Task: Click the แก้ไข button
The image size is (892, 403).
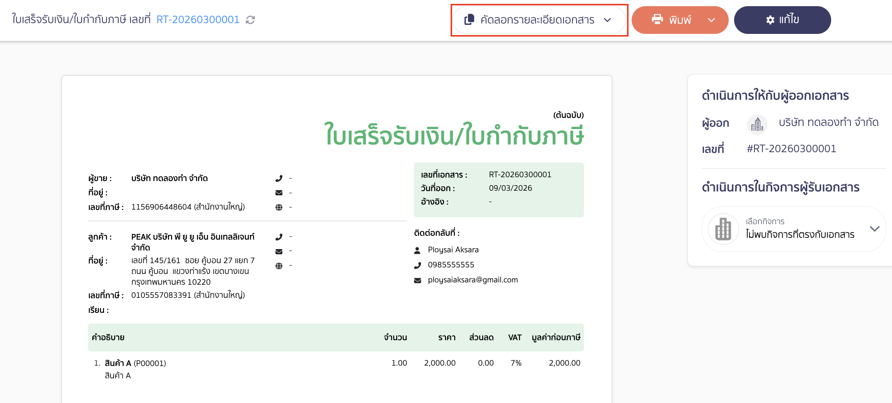Action: 782,20
